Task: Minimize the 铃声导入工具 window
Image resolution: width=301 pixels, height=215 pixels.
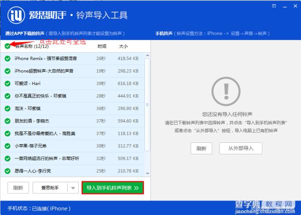Action: point(285,7)
